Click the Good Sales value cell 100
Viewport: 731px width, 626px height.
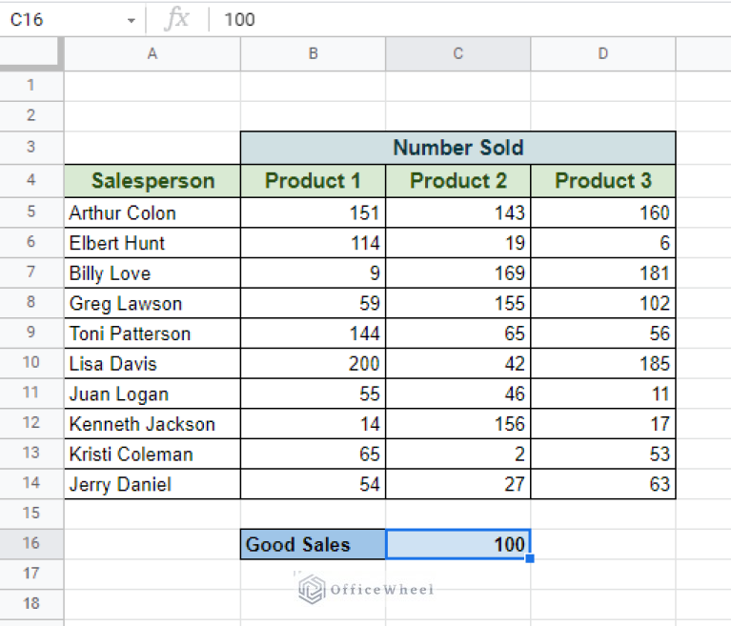(x=458, y=544)
